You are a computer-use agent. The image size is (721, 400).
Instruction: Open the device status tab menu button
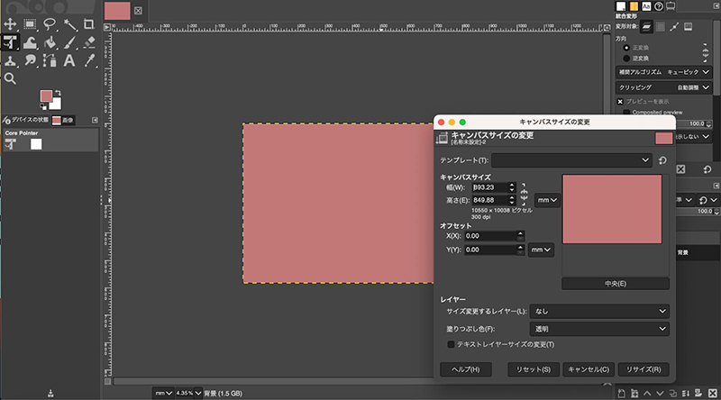95,120
